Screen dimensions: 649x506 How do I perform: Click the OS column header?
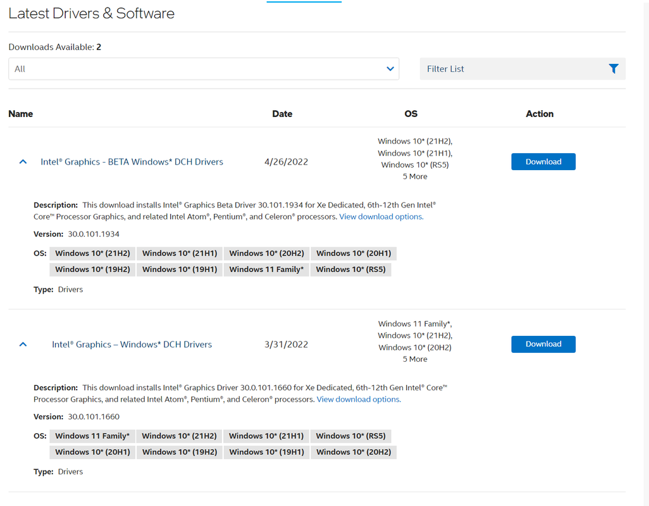click(x=411, y=114)
